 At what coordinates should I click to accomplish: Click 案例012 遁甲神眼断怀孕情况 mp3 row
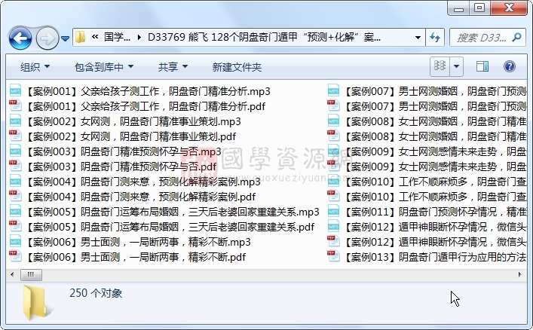tap(427, 227)
